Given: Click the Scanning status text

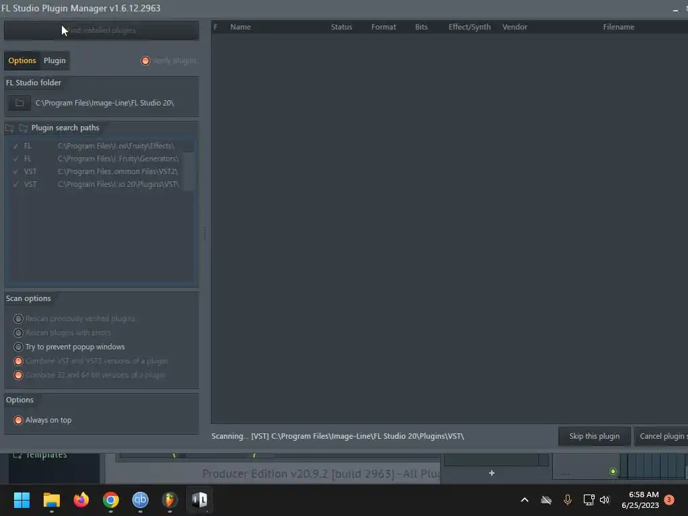Looking at the screenshot, I should [x=337, y=436].
